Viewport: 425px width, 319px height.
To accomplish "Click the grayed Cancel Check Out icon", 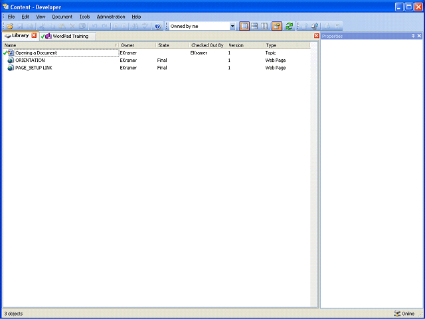I will point(337,27).
